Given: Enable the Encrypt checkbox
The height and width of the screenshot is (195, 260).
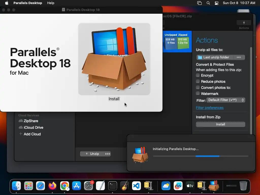Looking at the screenshot, I should tap(198, 75).
